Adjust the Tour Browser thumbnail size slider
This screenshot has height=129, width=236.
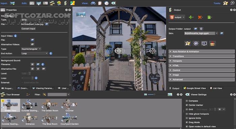tap(151, 95)
